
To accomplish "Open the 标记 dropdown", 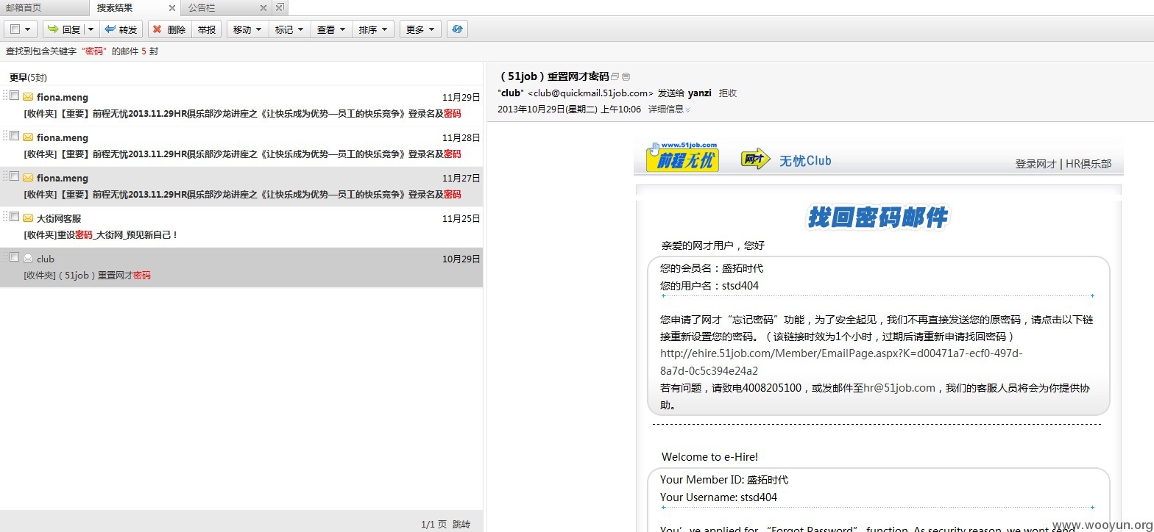I will click(x=288, y=29).
